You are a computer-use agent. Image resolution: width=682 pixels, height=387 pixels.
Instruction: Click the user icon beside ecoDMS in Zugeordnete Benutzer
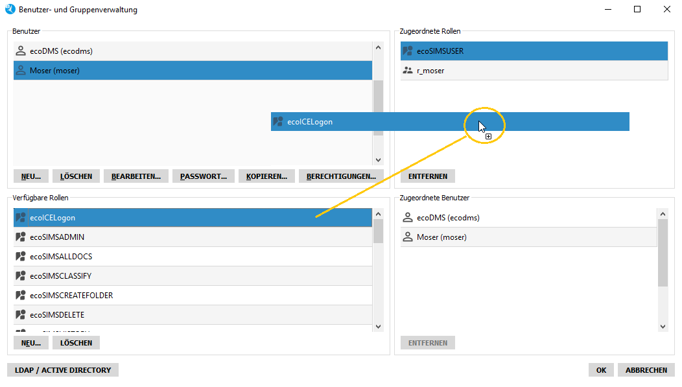tap(408, 217)
